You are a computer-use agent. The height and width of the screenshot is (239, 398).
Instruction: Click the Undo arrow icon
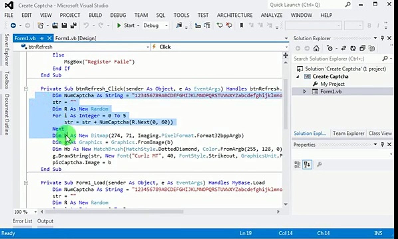click(86, 25)
